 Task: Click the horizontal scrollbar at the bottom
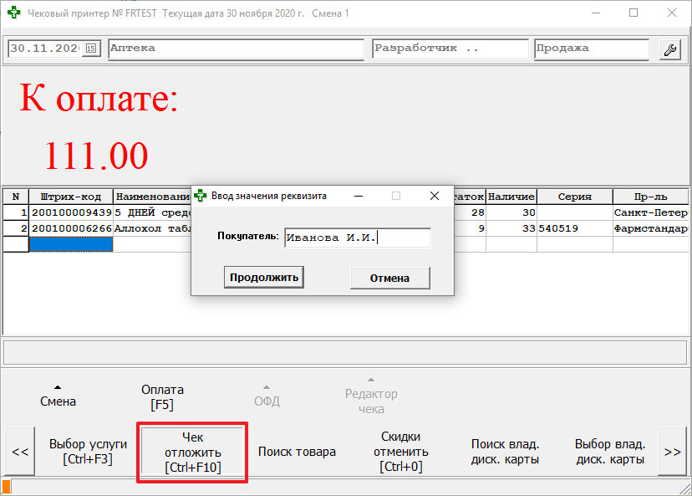[x=334, y=485]
